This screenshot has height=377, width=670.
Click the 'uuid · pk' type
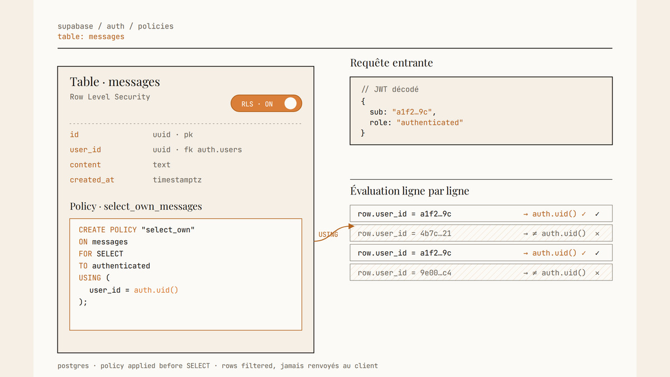[x=173, y=135]
